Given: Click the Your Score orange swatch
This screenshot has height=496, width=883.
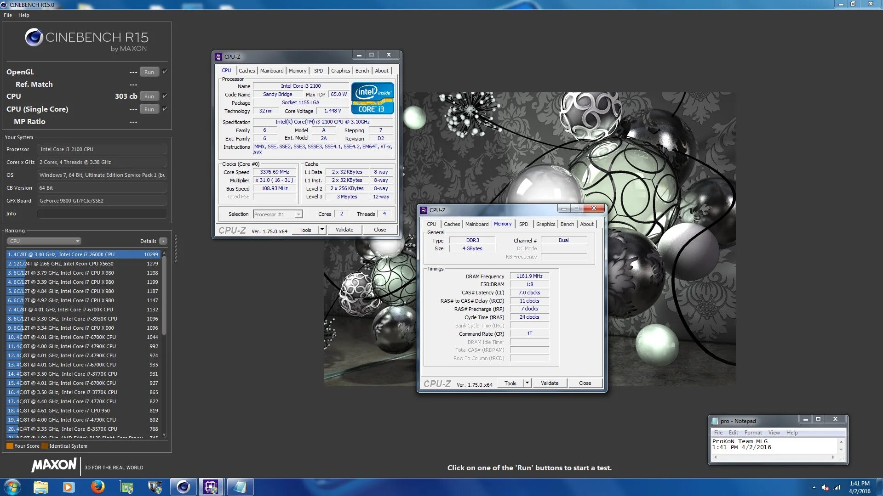Looking at the screenshot, I should [10, 446].
